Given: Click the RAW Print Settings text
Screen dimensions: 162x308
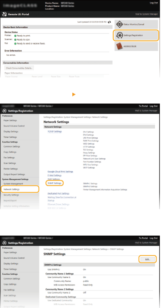Looking at the screenshot, I should click(x=91, y=141).
